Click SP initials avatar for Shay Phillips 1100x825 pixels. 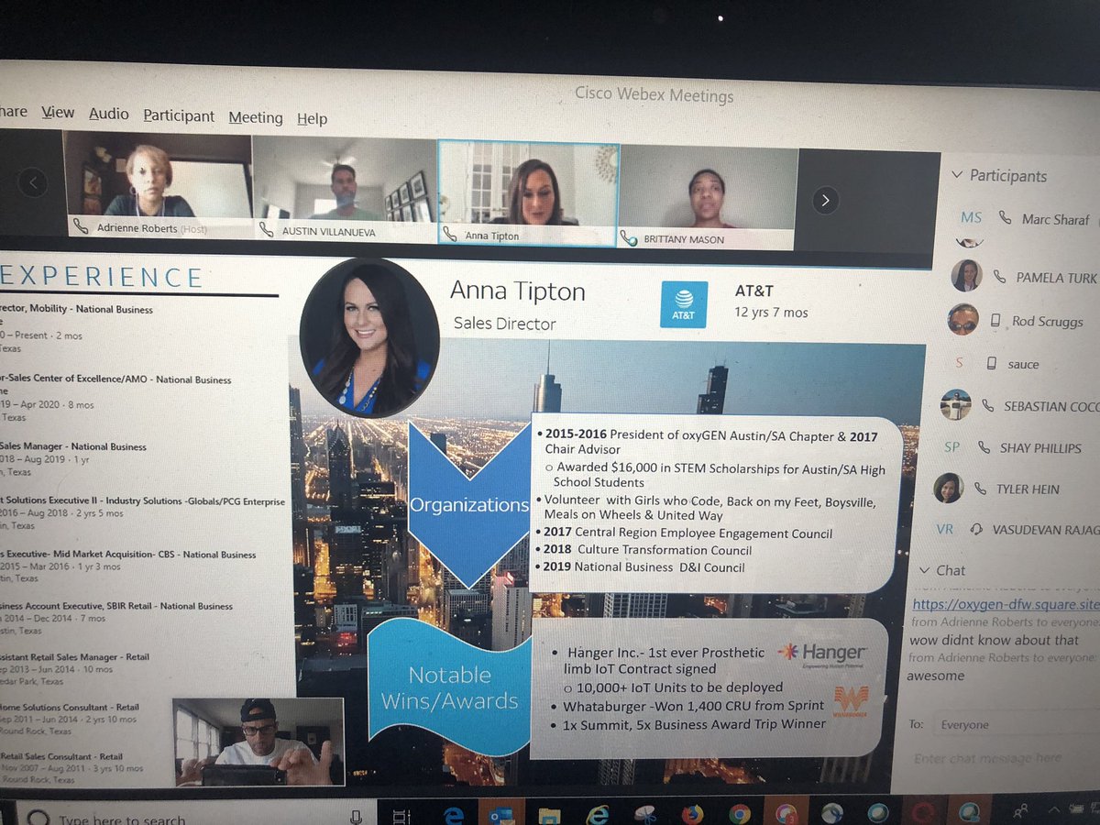point(952,446)
